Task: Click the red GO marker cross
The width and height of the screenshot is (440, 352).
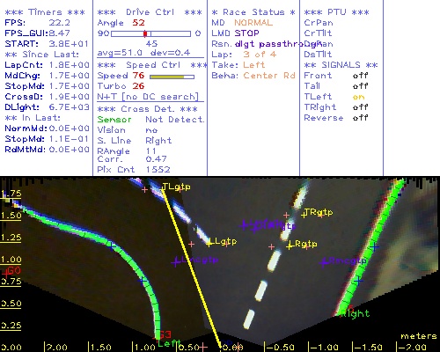Action: 5,275
